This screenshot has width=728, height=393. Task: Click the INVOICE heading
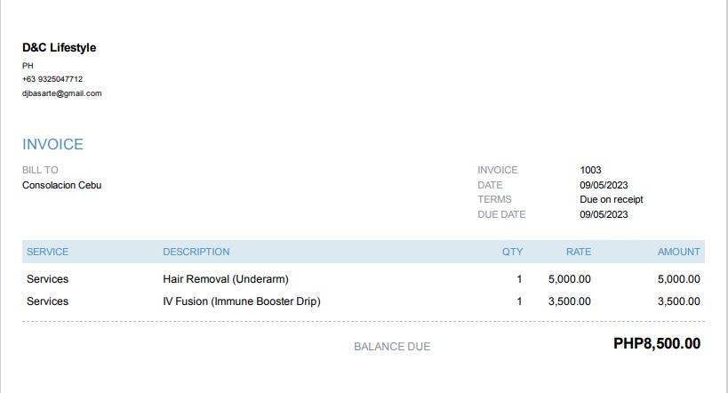pyautogui.click(x=52, y=145)
